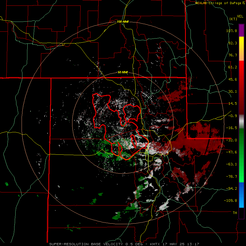Image resolution: width=246 pixels, height=246 pixels.
Task: Click the -32.0 velocity scale value
Action: (232, 140)
